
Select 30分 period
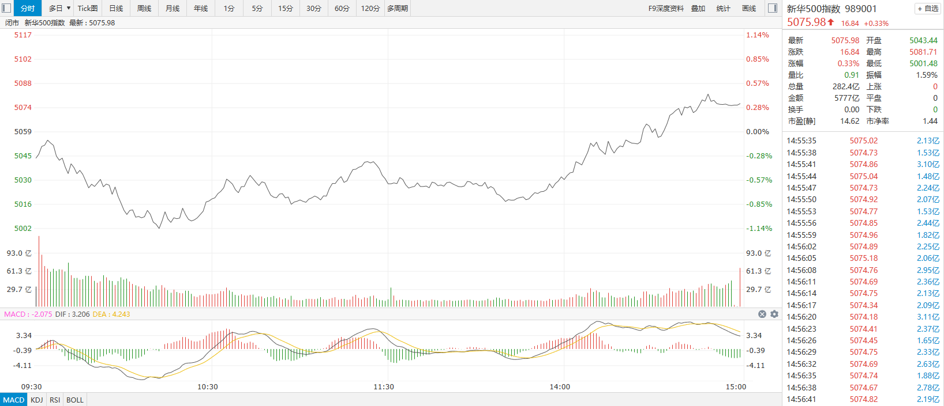pos(314,8)
